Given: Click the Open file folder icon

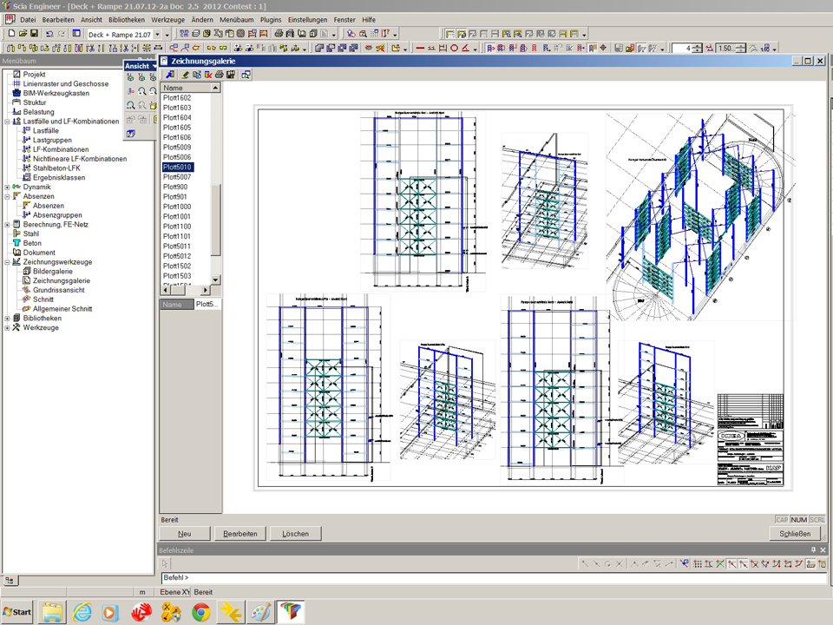Looking at the screenshot, I should click(23, 34).
